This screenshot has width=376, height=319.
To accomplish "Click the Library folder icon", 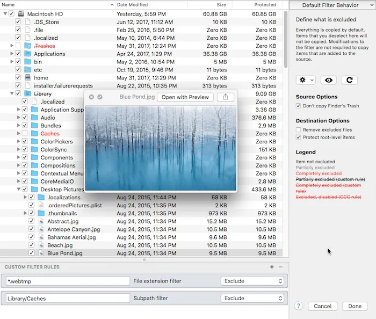I will [28, 93].
